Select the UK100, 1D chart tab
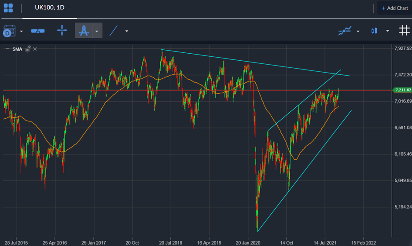 click(50, 7)
